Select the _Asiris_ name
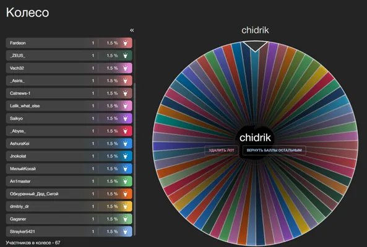Image resolution: width=367 pixels, height=247 pixels. pos(17,81)
